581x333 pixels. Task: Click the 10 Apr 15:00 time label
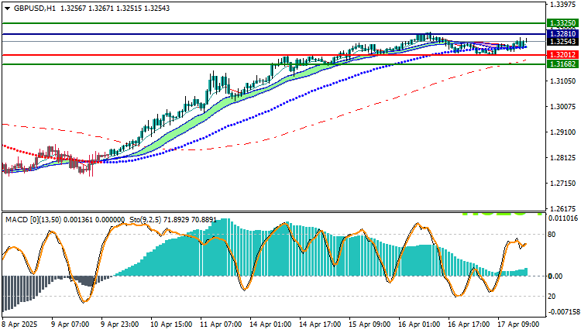tap(171, 324)
